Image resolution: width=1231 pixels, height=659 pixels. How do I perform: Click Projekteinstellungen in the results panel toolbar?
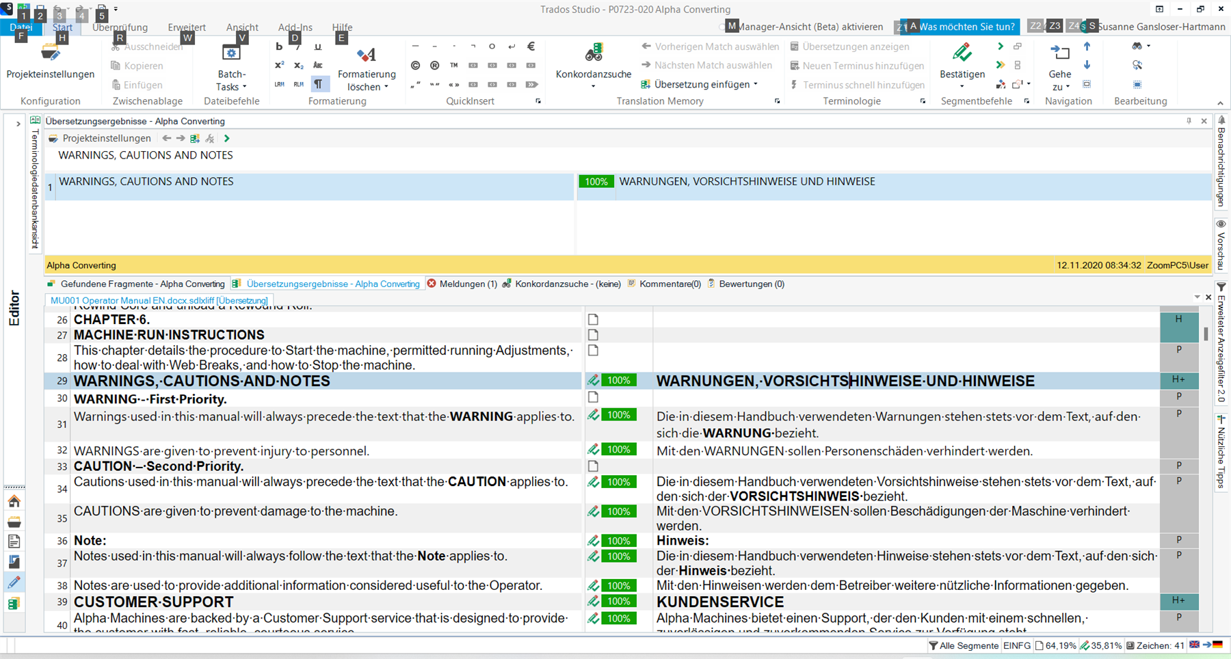[x=100, y=138]
